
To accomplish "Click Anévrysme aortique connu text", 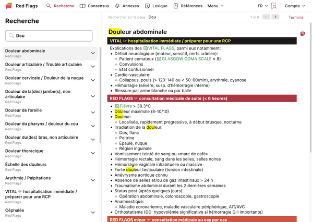I will (x=141, y=175).
